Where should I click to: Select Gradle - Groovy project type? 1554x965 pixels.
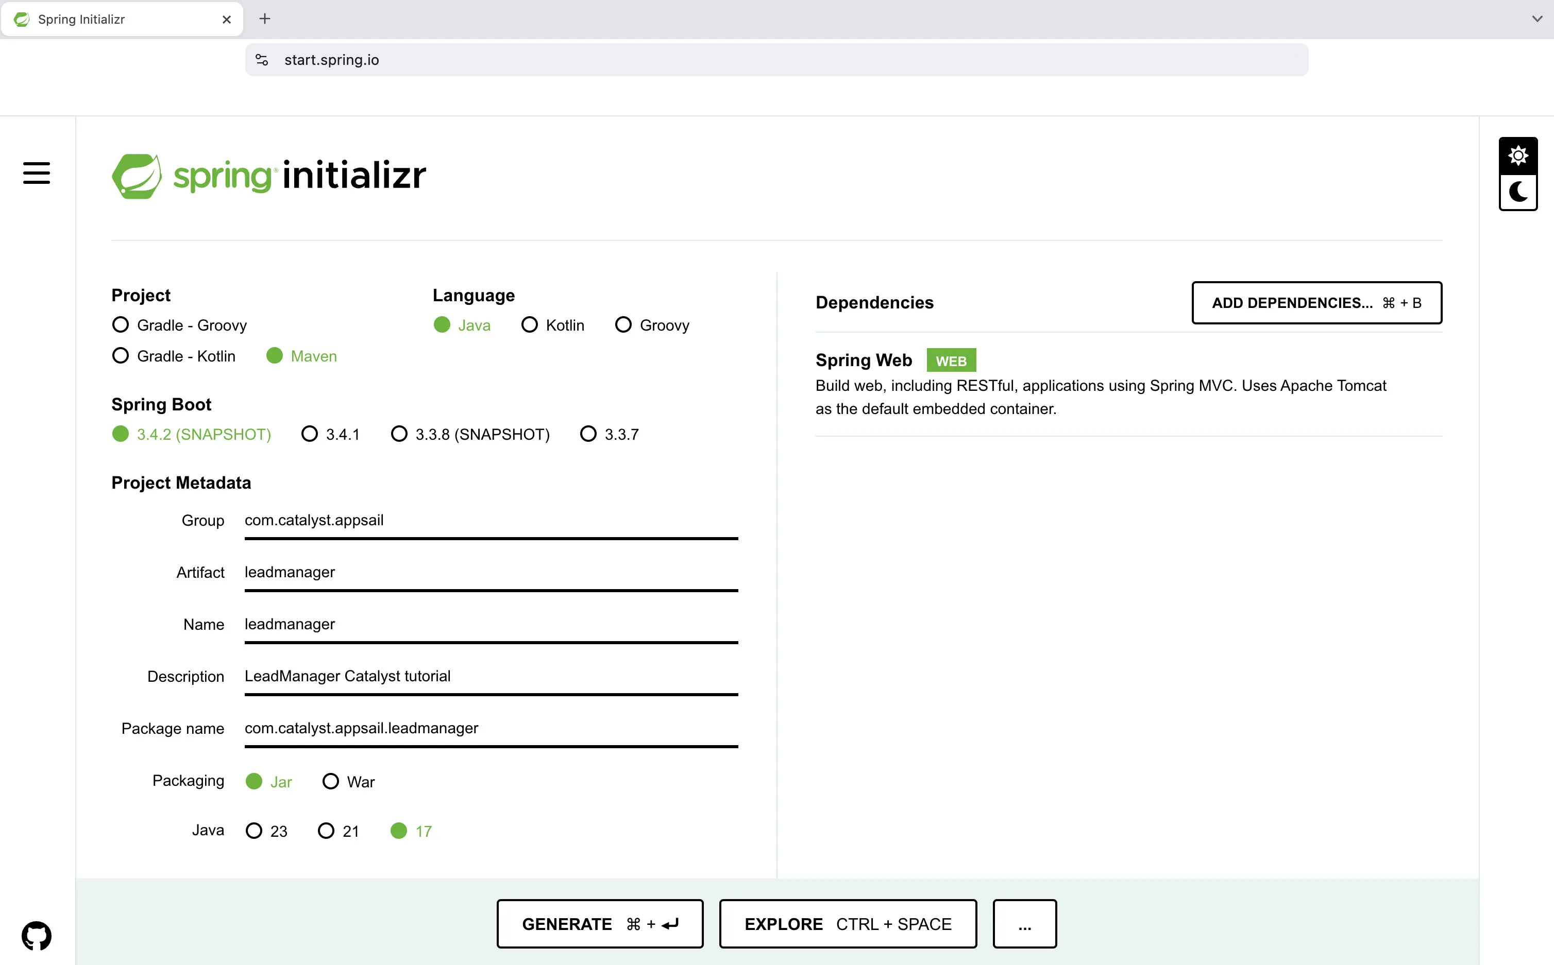pos(121,325)
